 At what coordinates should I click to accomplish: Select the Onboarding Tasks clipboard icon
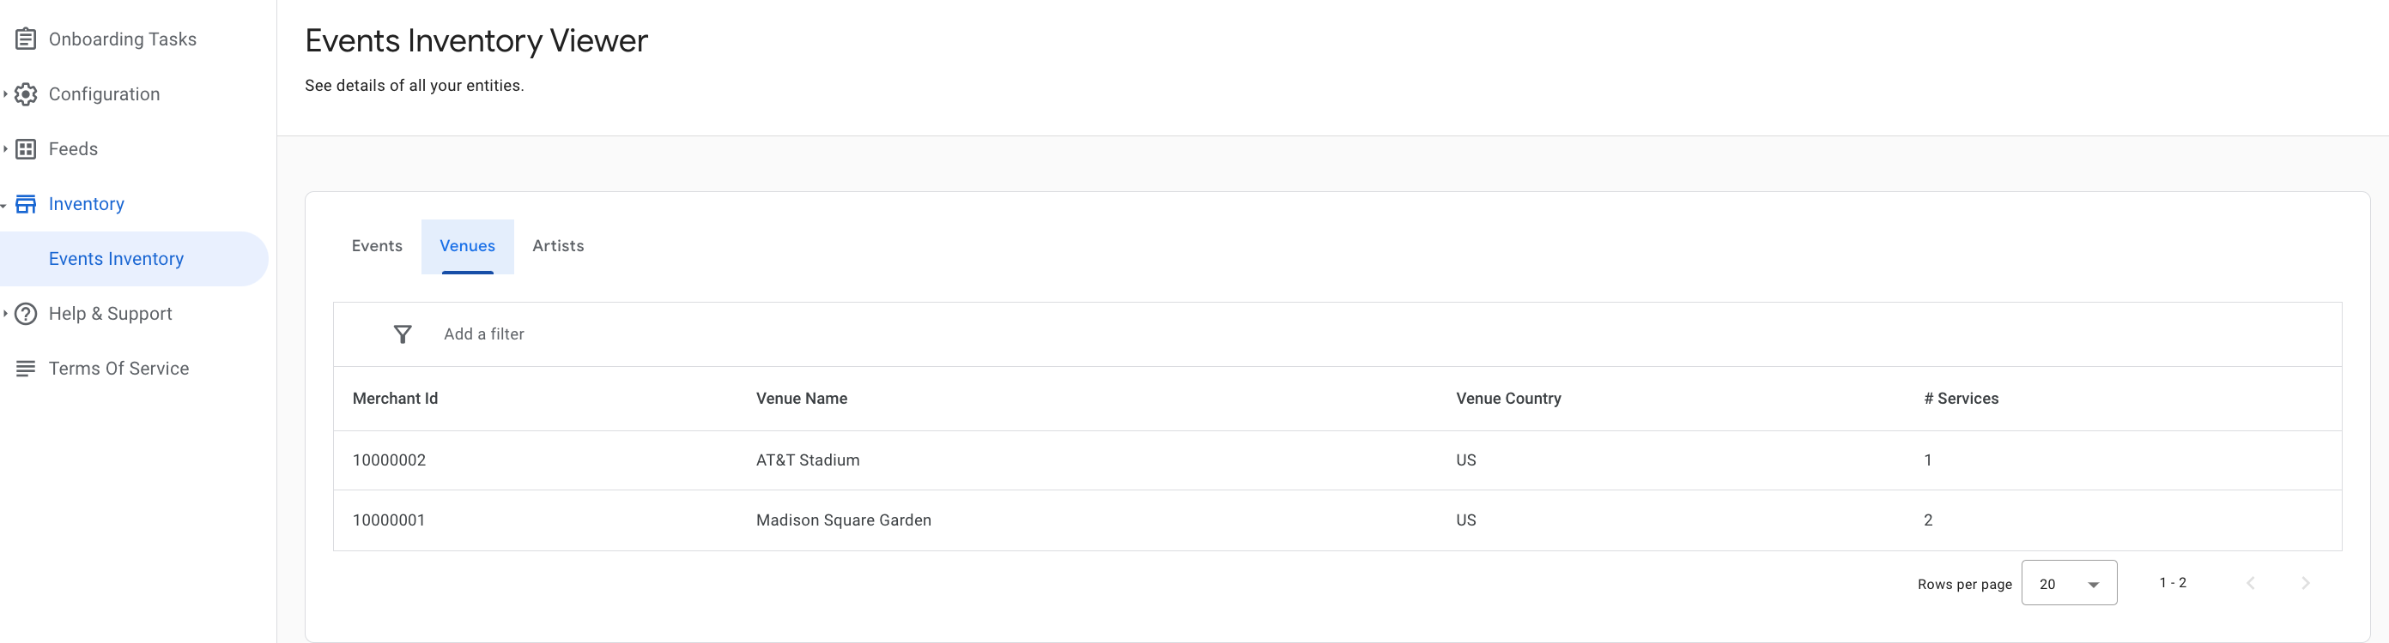(24, 39)
